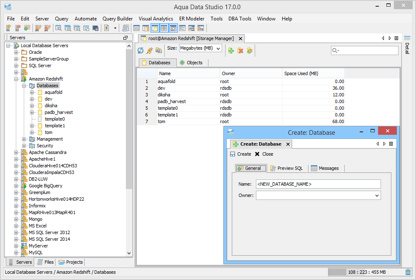Screen dimensions: 416x280
Task: Open the Query Builder menu
Action: tap(118, 19)
